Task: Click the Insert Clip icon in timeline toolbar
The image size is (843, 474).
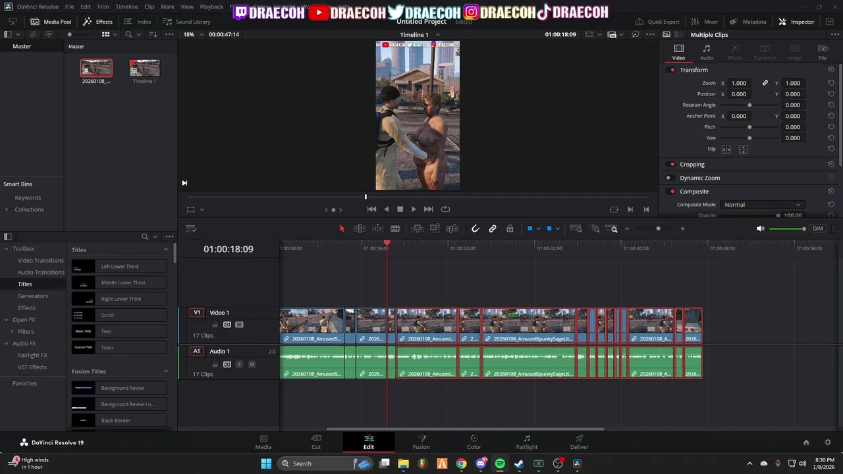Action: 417,228
